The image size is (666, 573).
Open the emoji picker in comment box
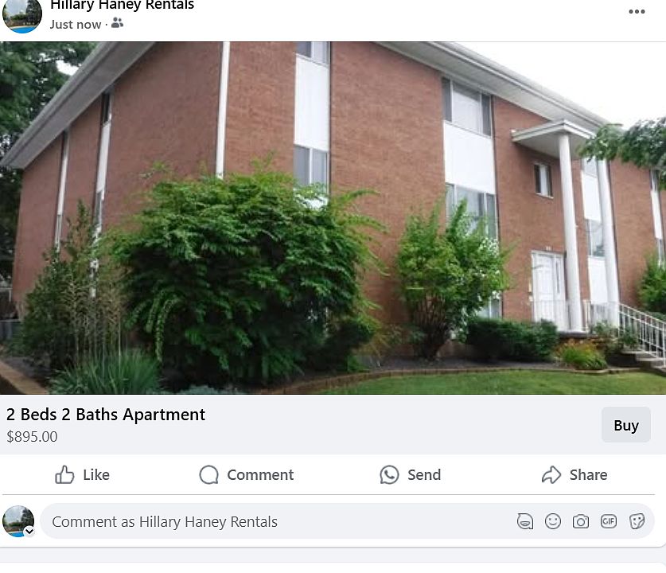click(x=552, y=521)
